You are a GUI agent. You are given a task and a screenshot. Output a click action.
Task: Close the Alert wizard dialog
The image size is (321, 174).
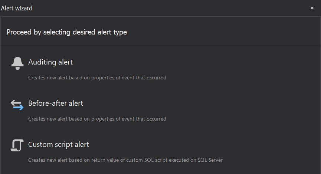pyautogui.click(x=312, y=8)
